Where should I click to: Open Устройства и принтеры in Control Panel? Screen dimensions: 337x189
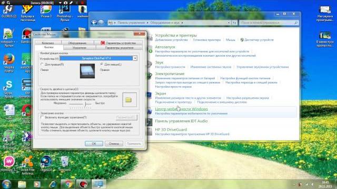176,35
